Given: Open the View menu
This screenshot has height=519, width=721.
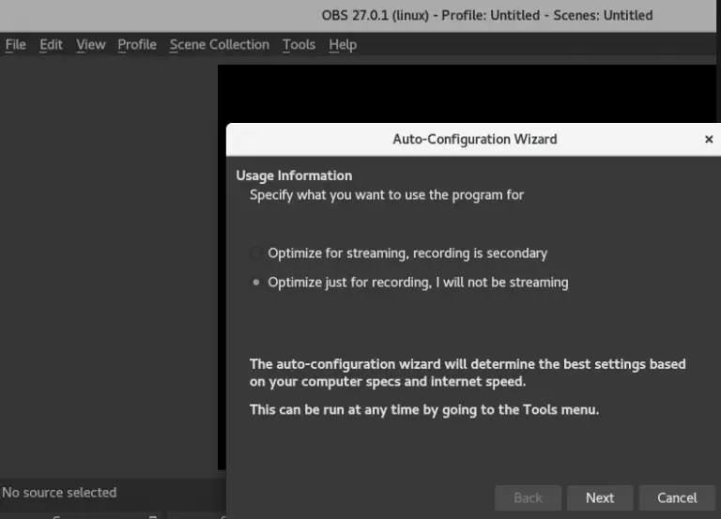Looking at the screenshot, I should [x=90, y=45].
